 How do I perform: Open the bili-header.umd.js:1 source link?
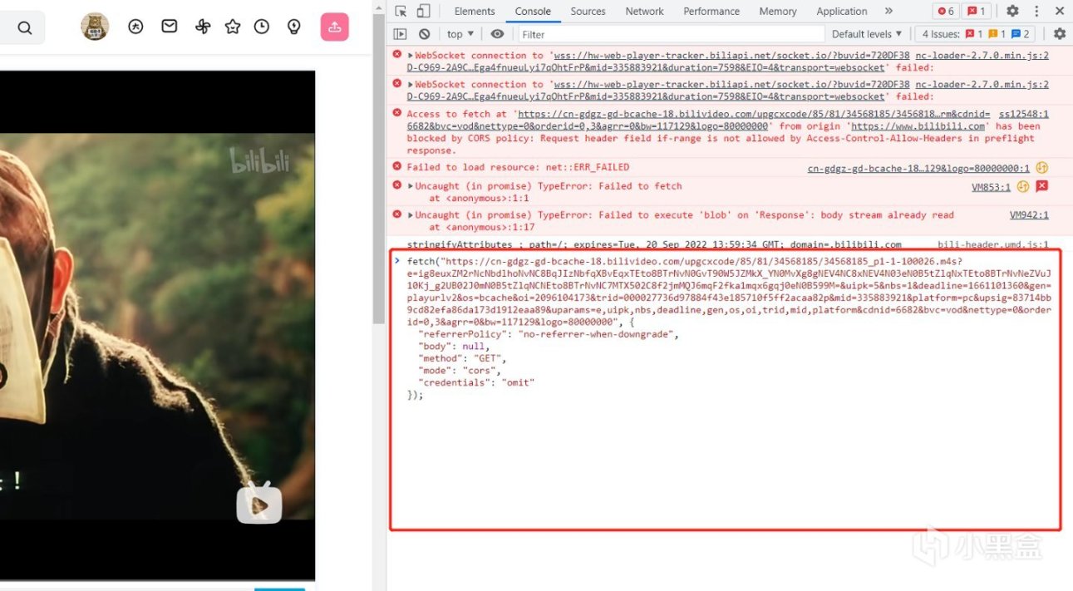pyautogui.click(x=993, y=244)
